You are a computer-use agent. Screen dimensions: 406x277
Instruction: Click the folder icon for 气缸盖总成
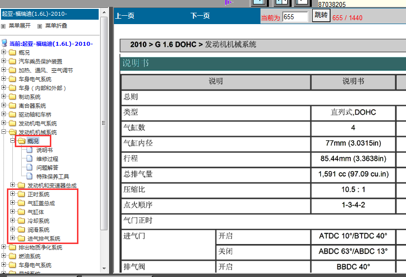pyautogui.click(x=21, y=203)
